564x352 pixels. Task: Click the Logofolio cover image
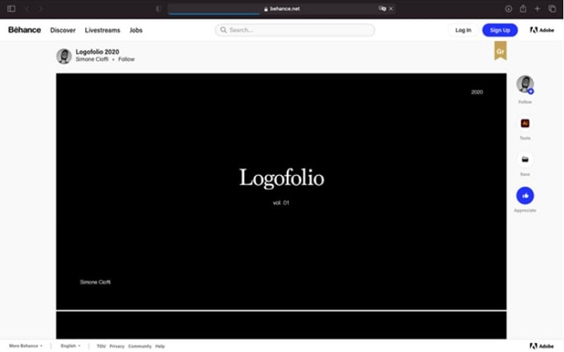[281, 191]
